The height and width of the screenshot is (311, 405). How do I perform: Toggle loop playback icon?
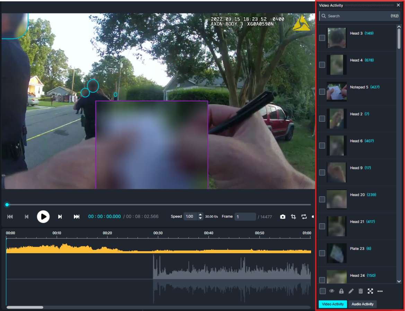[x=304, y=217]
